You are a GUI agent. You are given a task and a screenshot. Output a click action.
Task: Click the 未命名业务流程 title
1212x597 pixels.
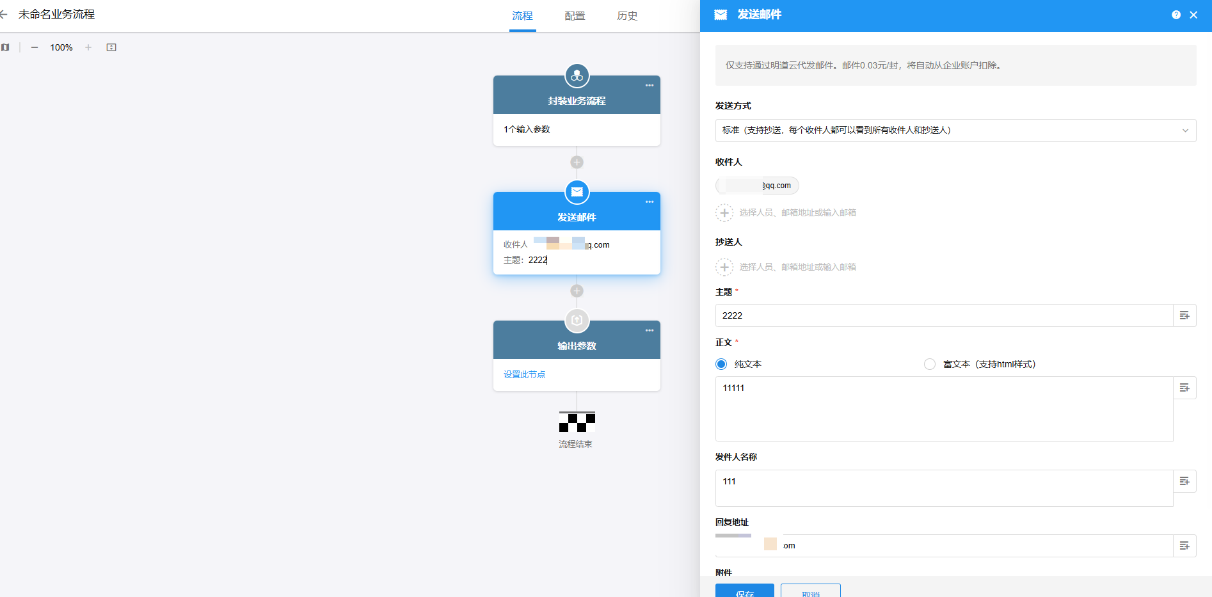[56, 14]
